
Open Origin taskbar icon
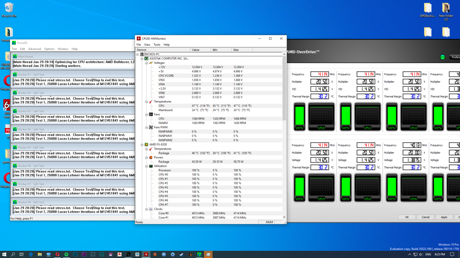(x=155, y=254)
